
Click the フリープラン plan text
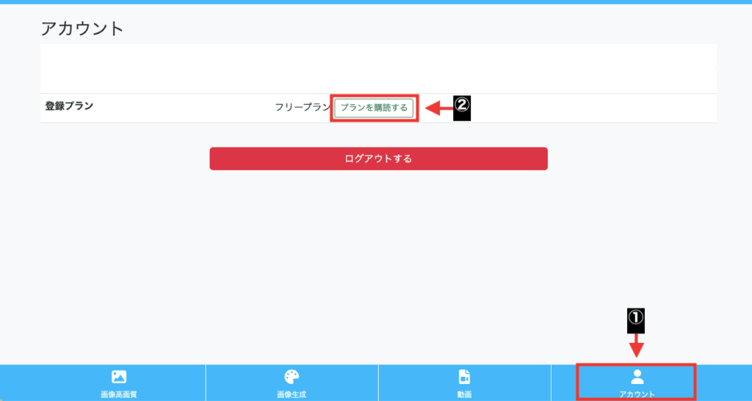[x=303, y=107]
